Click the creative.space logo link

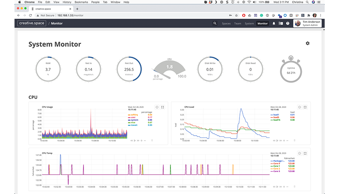(32, 23)
